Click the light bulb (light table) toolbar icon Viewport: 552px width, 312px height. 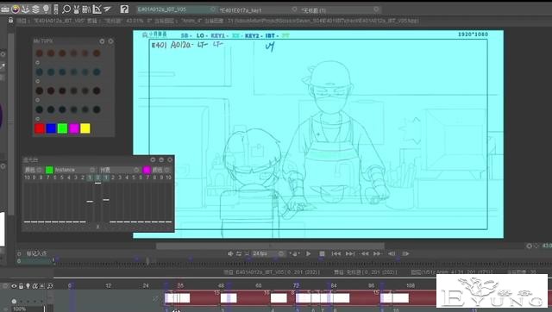[x=46, y=9]
